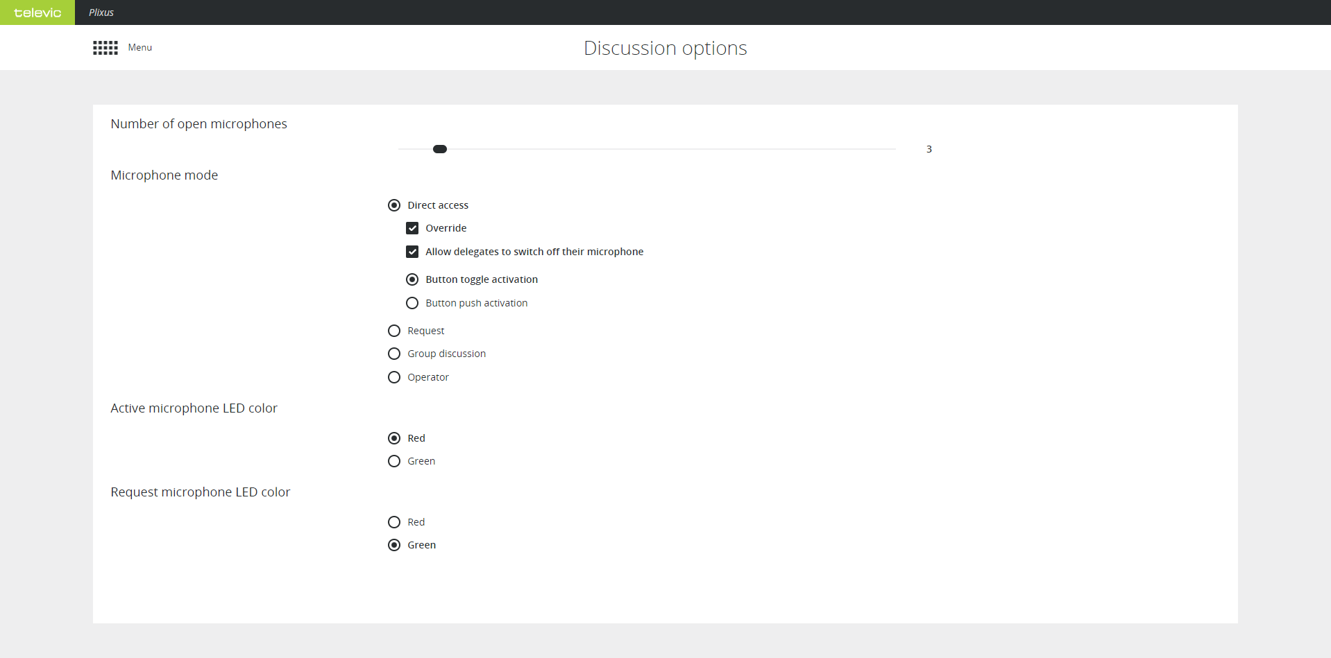This screenshot has height=658, width=1331.
Task: Uncheck the Override checkbox
Action: tap(412, 228)
